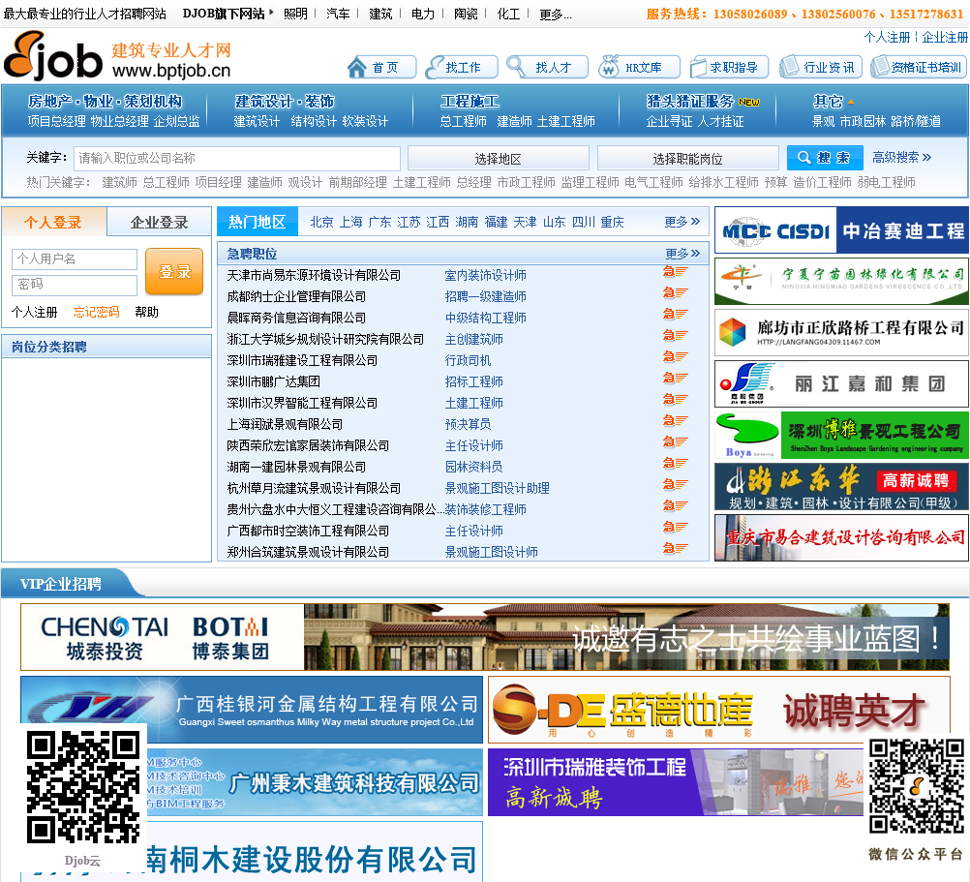Open 深圳博雅景观工程公司 banner
The image size is (970, 882).
pos(841,435)
